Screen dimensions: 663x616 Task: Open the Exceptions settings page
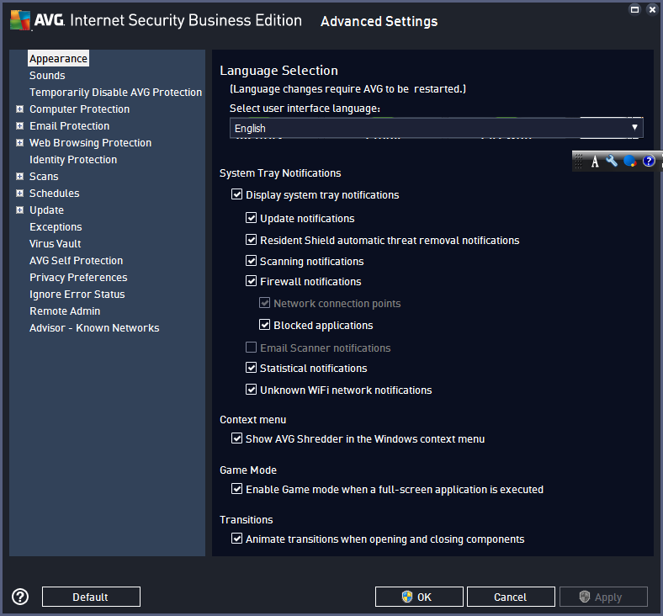click(x=56, y=227)
